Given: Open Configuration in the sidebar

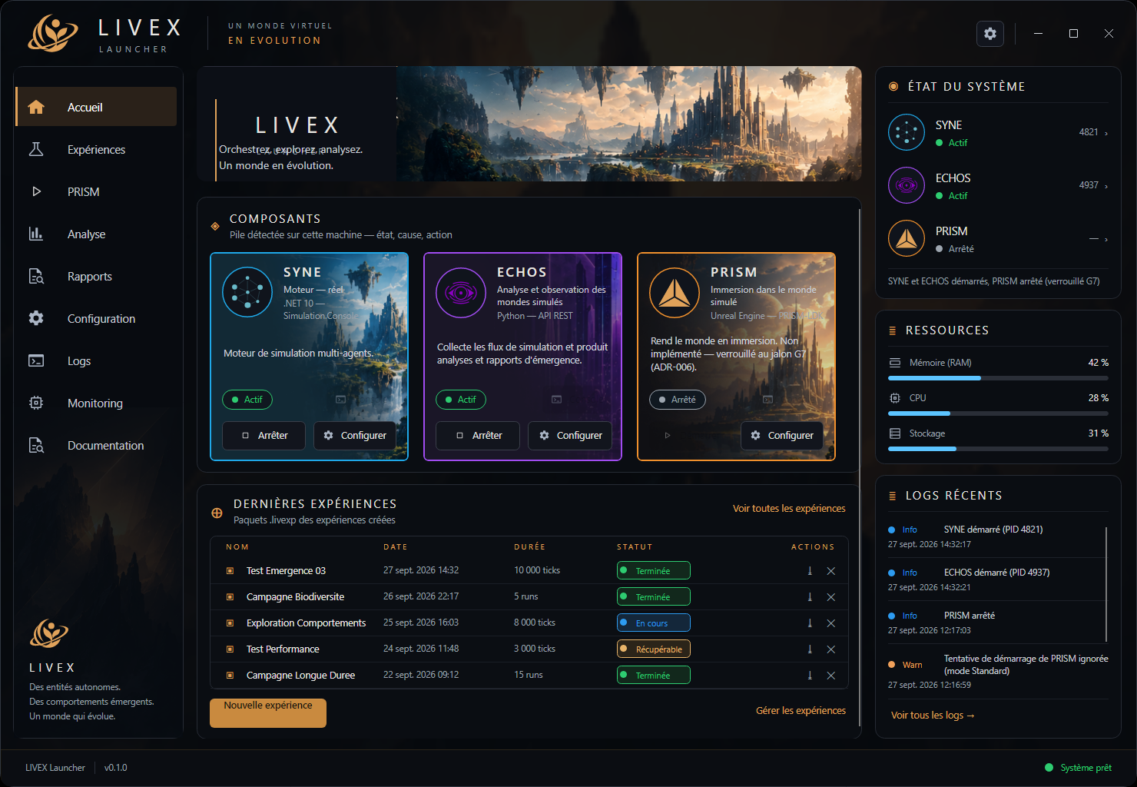Looking at the screenshot, I should 96,318.
